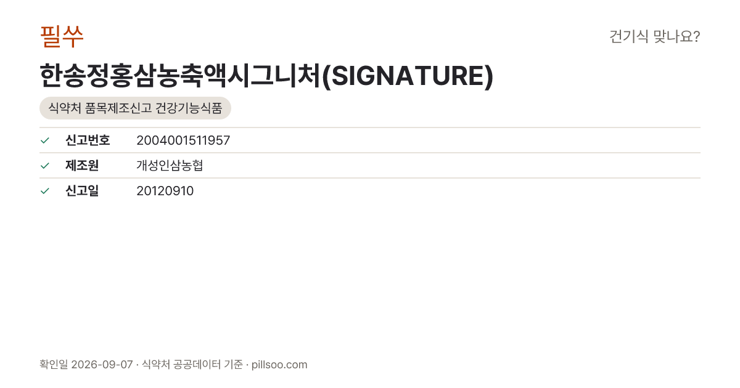Click 식약처 품목제조신고 inside the gray badge
This screenshot has height=388, width=740.
pyautogui.click(x=100, y=108)
